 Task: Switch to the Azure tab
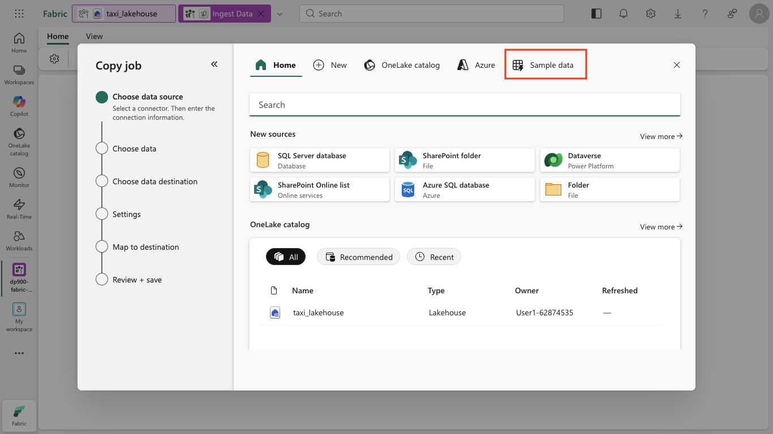pos(476,65)
